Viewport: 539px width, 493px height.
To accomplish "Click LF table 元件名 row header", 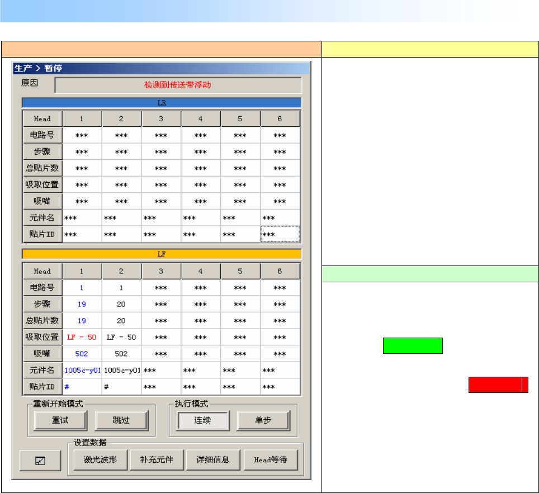I will (x=42, y=370).
